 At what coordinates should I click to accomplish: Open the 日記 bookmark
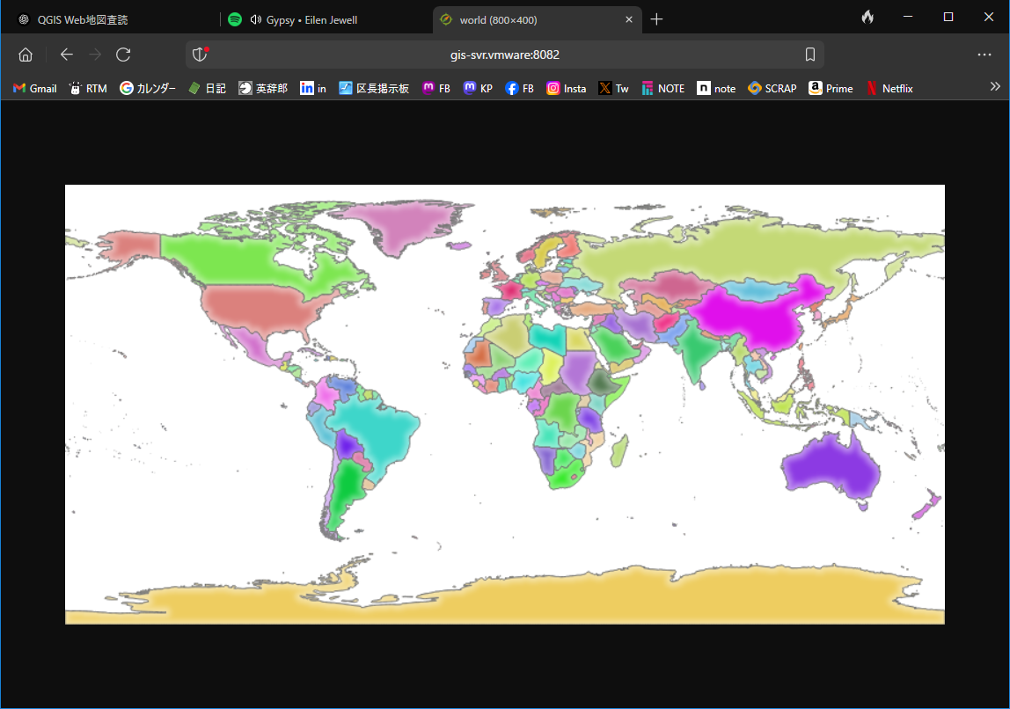[207, 88]
